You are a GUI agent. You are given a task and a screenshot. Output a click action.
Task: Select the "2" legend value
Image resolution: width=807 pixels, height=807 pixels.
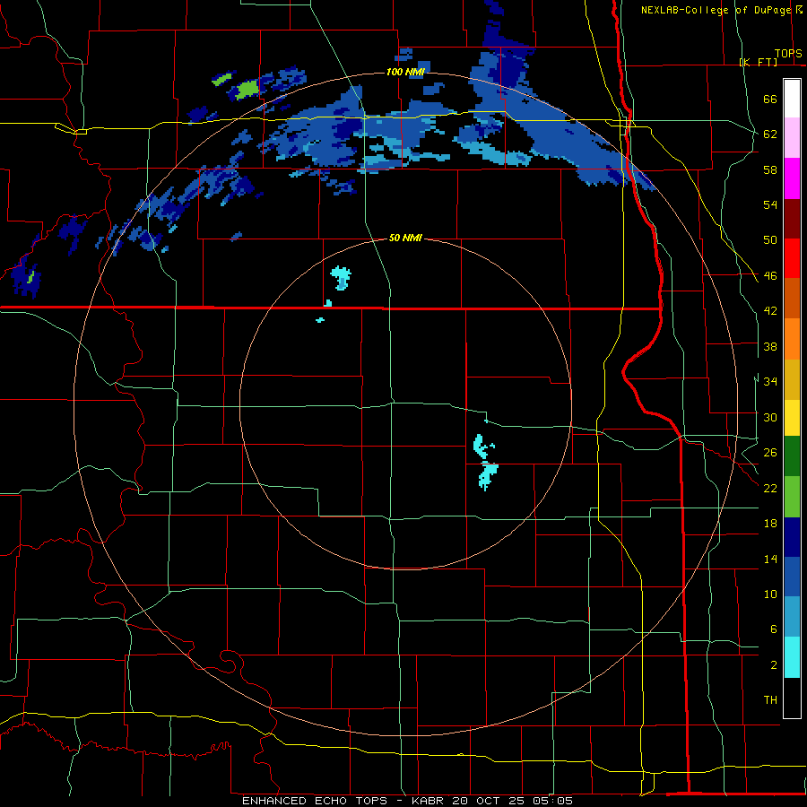774,664
